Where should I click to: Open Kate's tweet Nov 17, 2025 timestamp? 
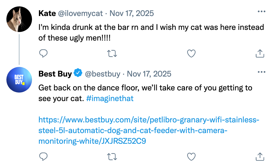click(132, 13)
